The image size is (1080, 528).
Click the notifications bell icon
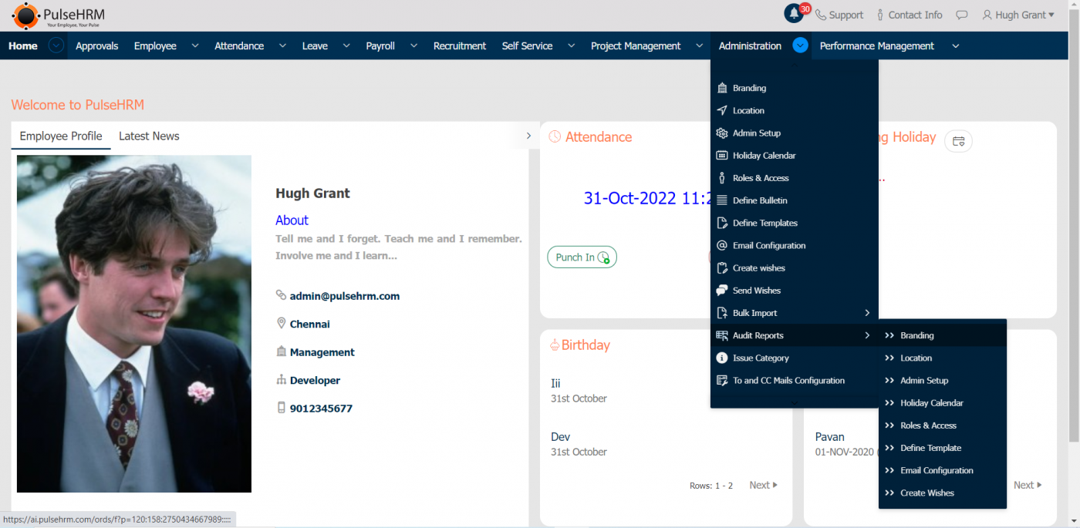[794, 14]
